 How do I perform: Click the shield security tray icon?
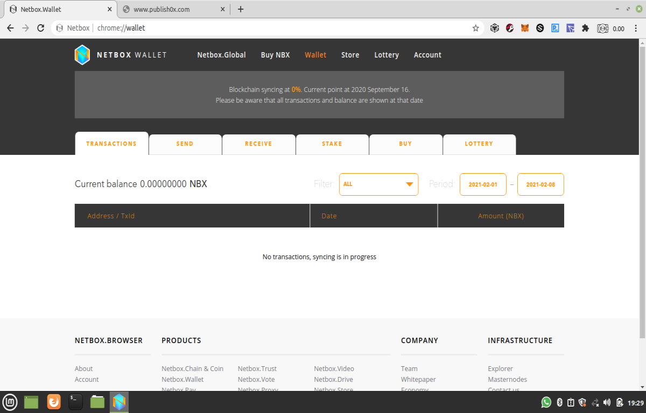[582, 402]
